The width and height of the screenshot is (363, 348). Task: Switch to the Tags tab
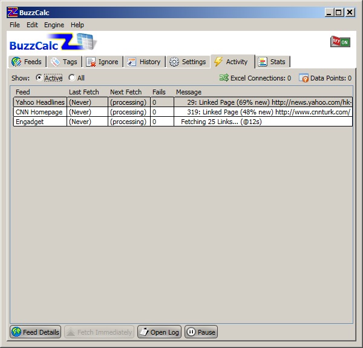(64, 62)
